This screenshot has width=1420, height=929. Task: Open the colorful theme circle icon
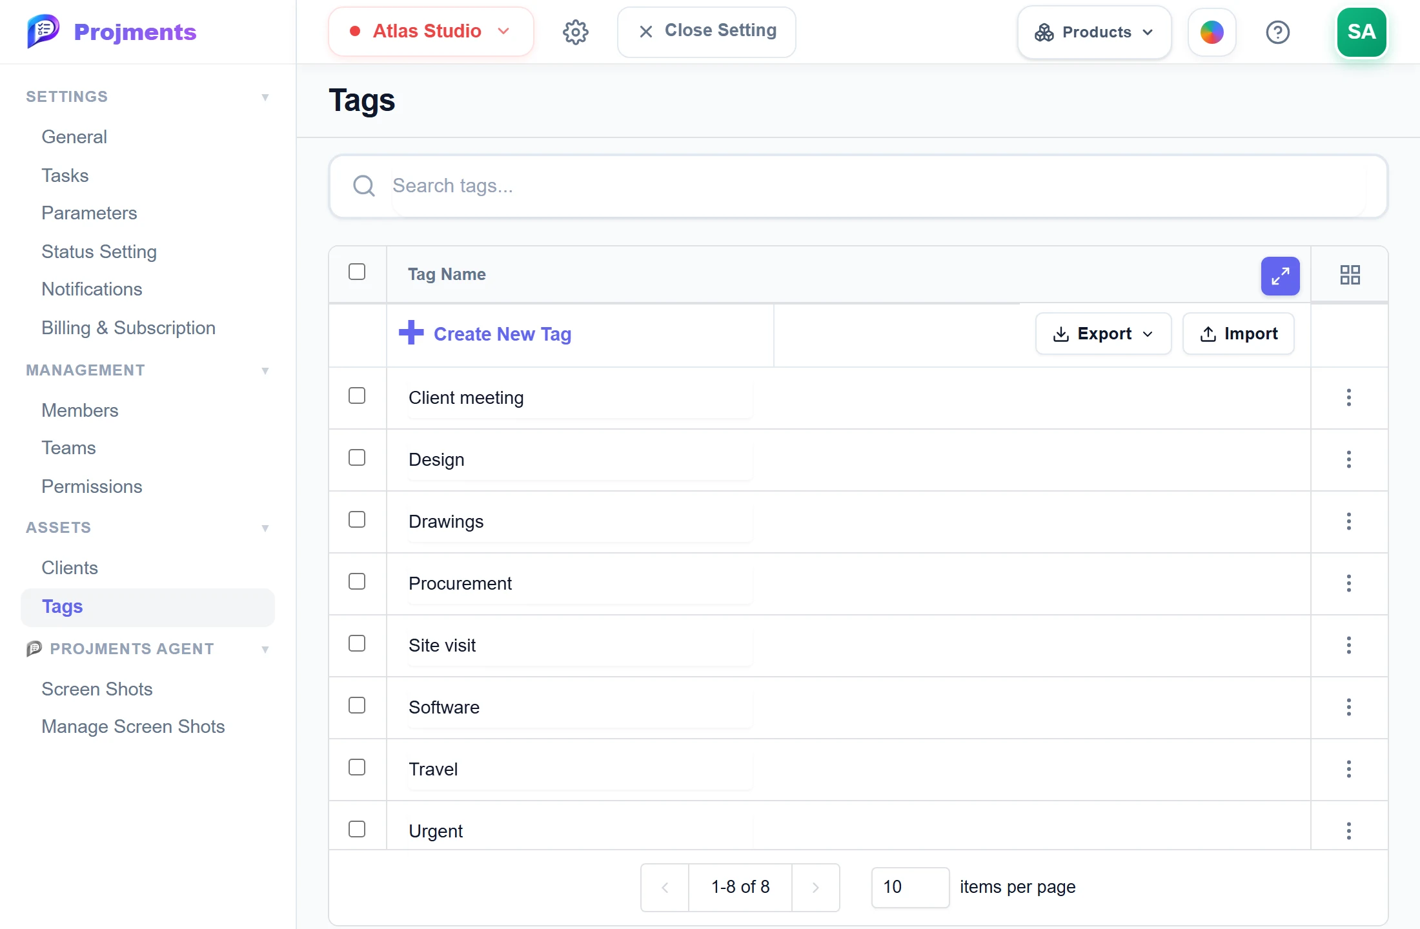coord(1212,32)
